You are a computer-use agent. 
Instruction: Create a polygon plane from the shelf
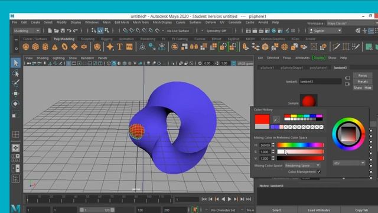tap(74, 47)
